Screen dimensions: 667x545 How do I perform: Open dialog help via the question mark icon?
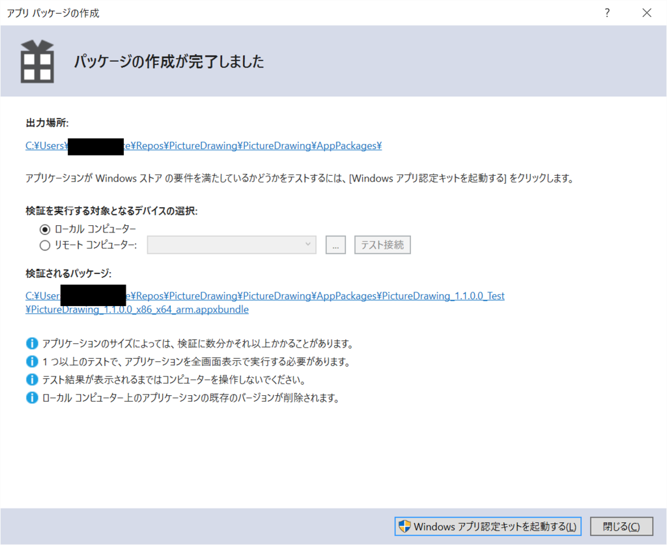coord(606,12)
